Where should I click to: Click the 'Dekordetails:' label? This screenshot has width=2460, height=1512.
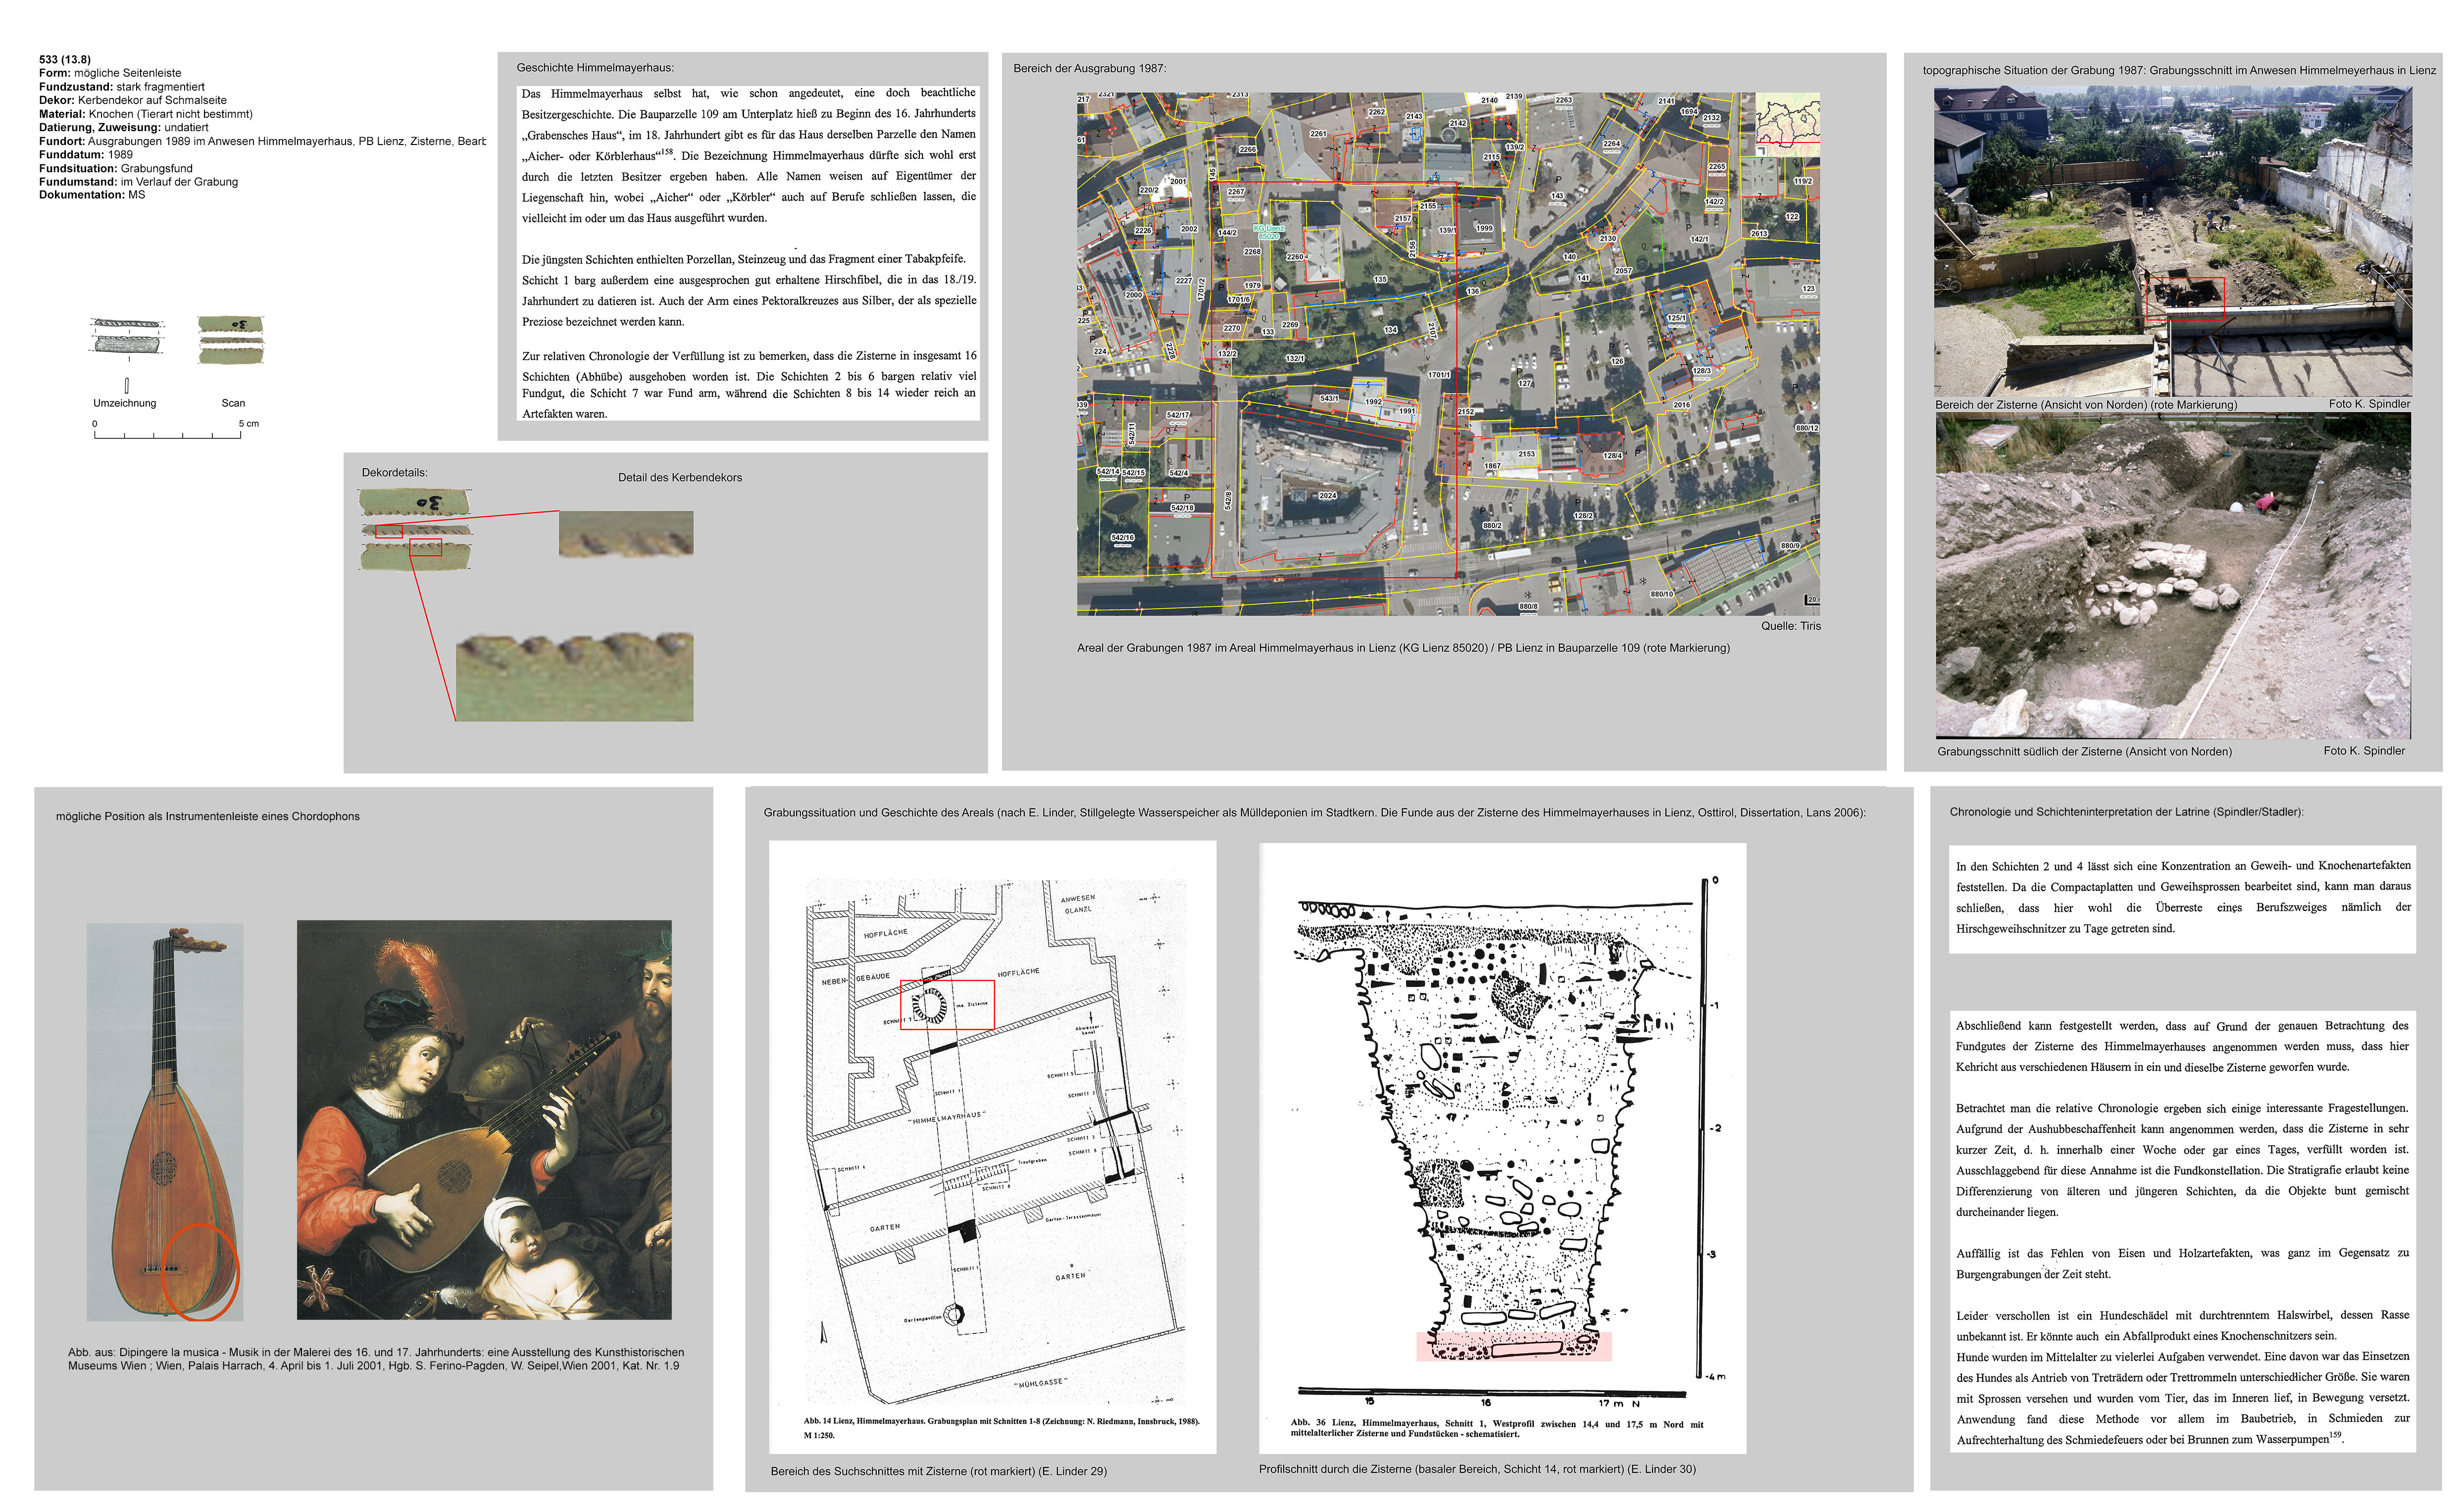click(394, 472)
